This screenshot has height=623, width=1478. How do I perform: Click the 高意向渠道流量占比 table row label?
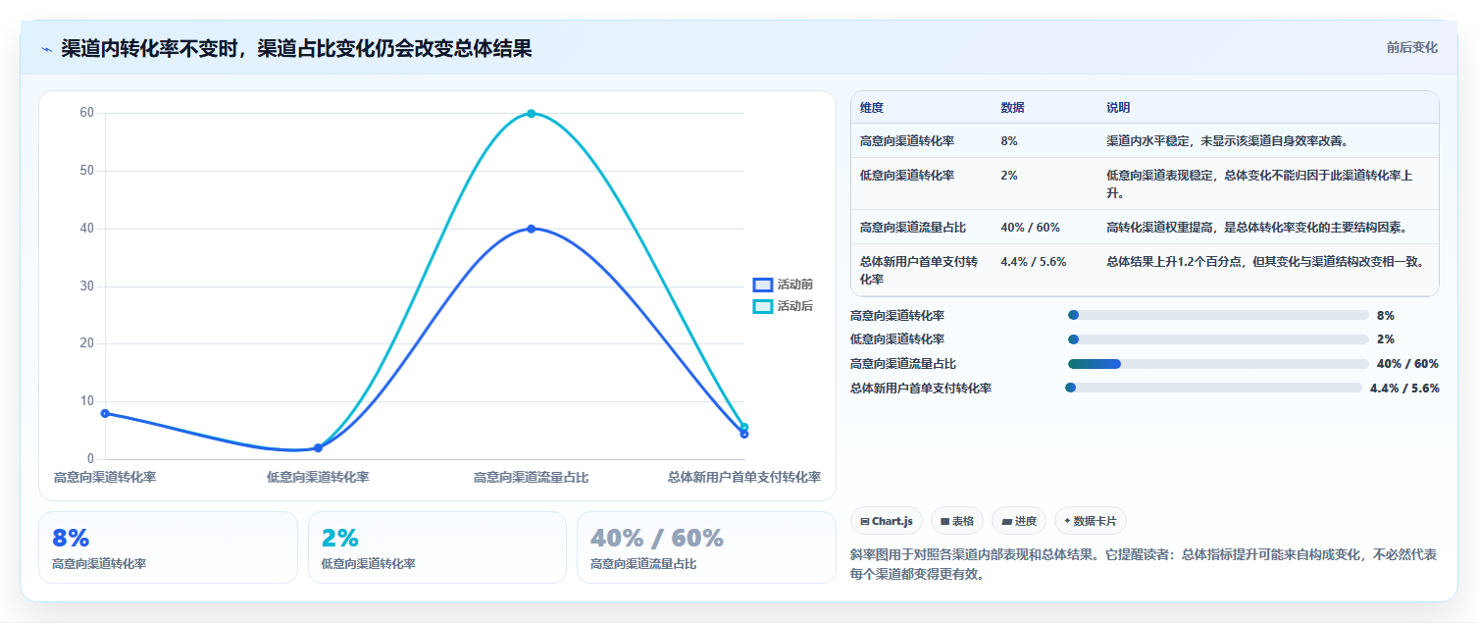pos(913,227)
